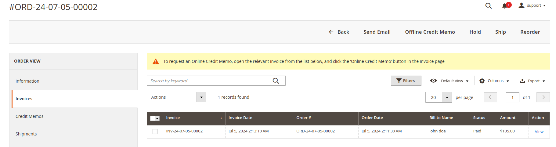The height and width of the screenshot is (147, 556).
Task: Click the keyword search magnifier icon
Action: (276, 81)
